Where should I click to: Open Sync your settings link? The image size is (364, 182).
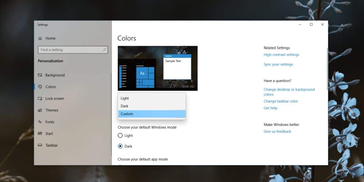tap(278, 64)
